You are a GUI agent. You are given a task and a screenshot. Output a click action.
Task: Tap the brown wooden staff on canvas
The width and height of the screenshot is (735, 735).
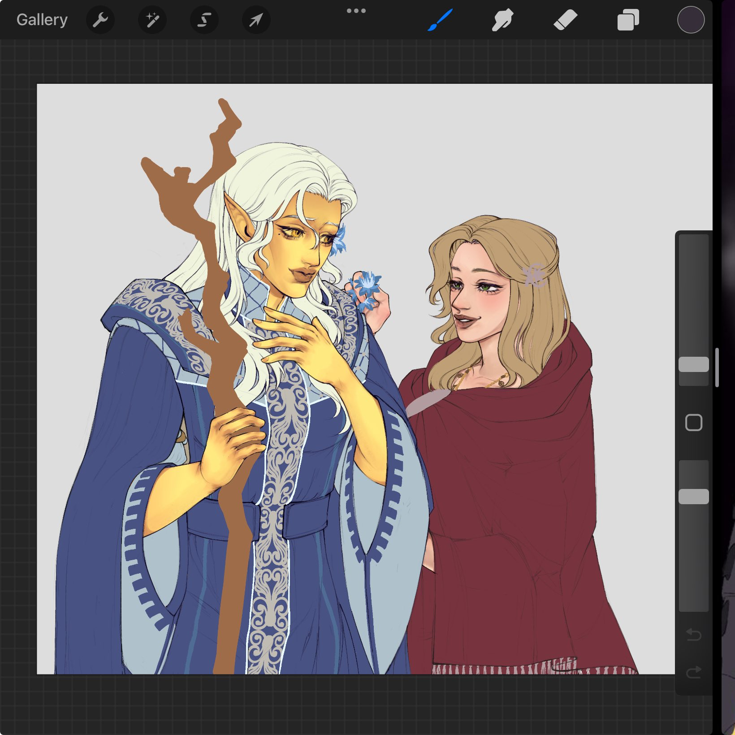click(233, 583)
